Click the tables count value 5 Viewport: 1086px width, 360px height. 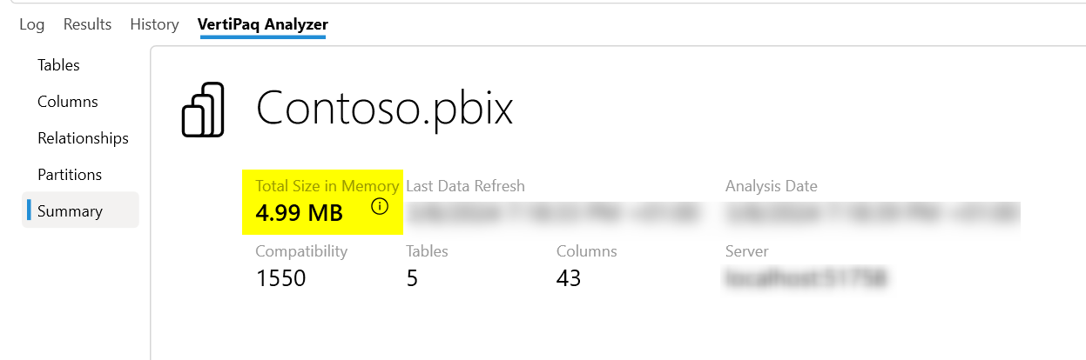(412, 278)
